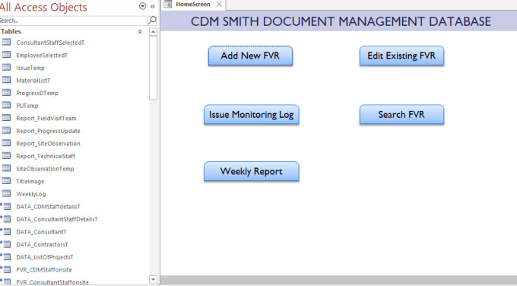The image size is (517, 286).
Task: Click table icon beside WeeklyLog
Action: click(6, 193)
